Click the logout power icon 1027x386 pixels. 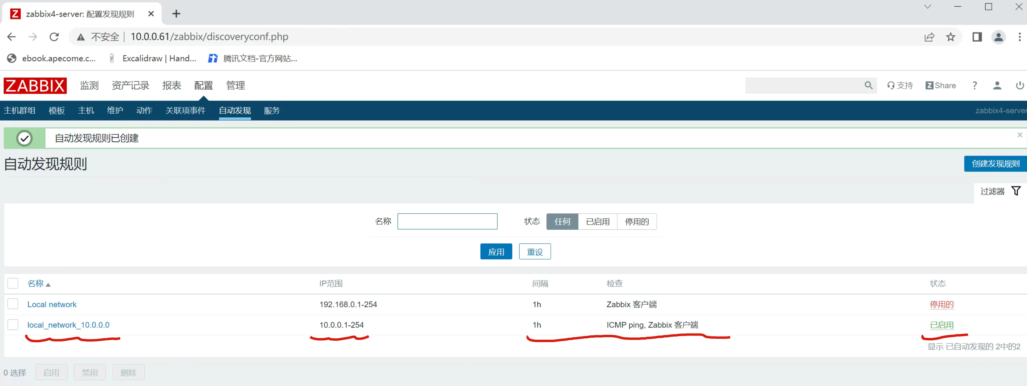[x=1020, y=86]
